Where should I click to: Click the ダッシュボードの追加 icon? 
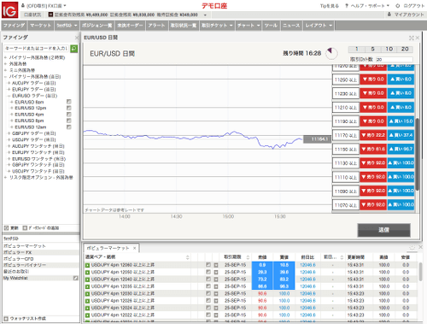pos(25,227)
